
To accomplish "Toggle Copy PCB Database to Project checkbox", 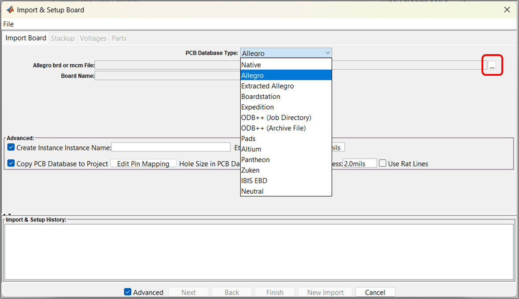I will [x=11, y=163].
